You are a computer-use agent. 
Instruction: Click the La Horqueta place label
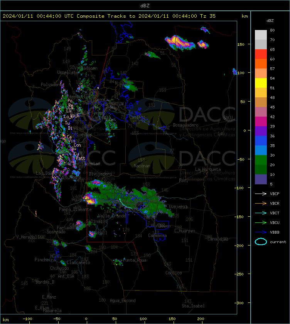pyautogui.click(x=208, y=169)
